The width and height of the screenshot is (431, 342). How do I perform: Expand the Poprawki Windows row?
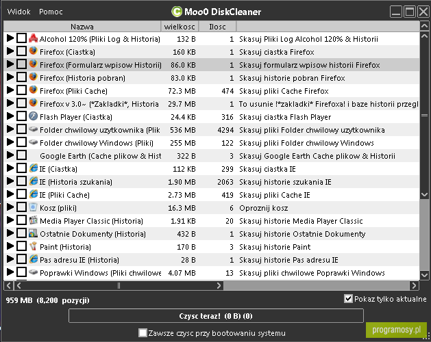coord(10,272)
